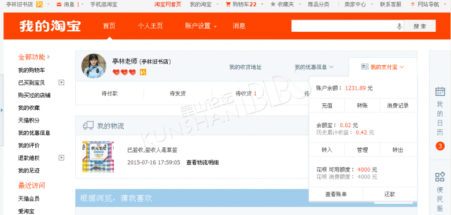Open 查看物流明细 link
The height and width of the screenshot is (215, 451).
(x=202, y=162)
